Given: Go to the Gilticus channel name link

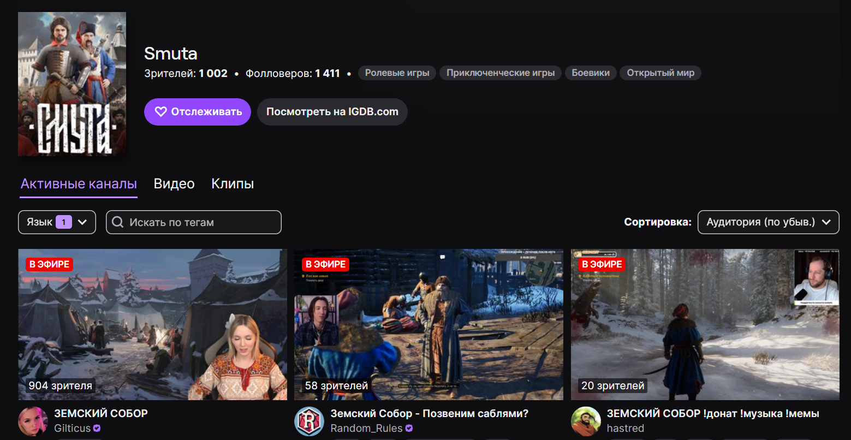Looking at the screenshot, I should coord(73,429).
